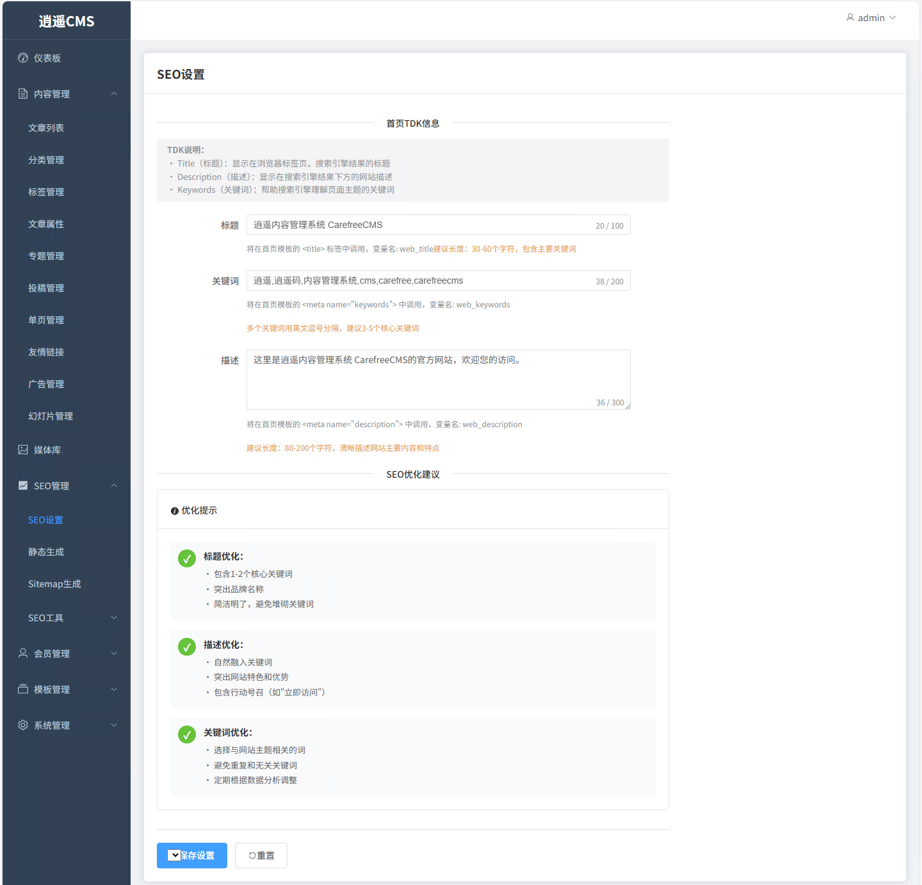This screenshot has height=885, width=922.
Task: Go to 静态生成
Action: [67, 552]
